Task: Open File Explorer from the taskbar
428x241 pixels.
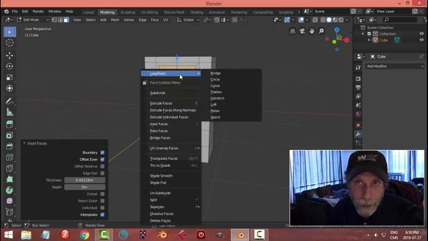Action: coord(26,235)
